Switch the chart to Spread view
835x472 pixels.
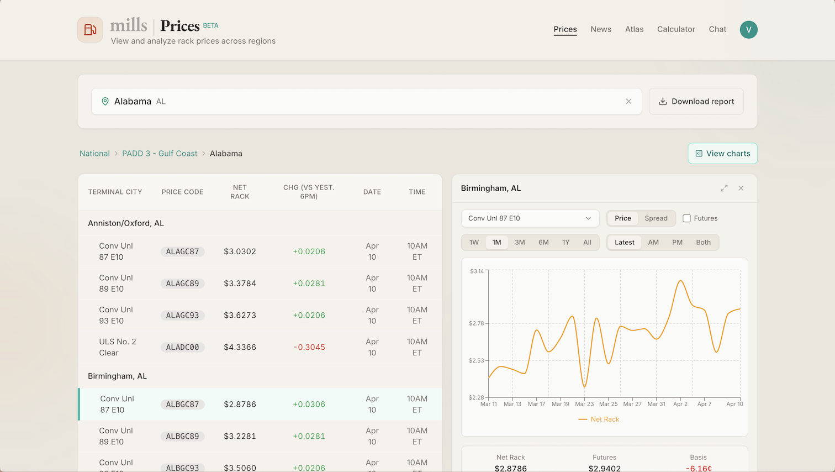coord(656,218)
